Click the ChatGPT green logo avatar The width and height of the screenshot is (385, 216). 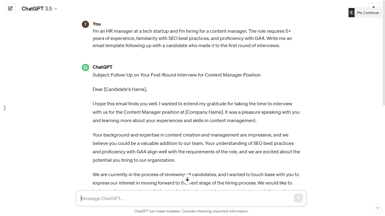85,67
